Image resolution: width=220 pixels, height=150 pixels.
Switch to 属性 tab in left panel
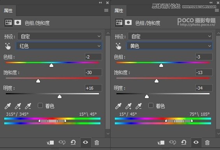click(x=8, y=11)
